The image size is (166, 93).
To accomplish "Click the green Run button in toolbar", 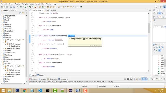I will 26,7.
